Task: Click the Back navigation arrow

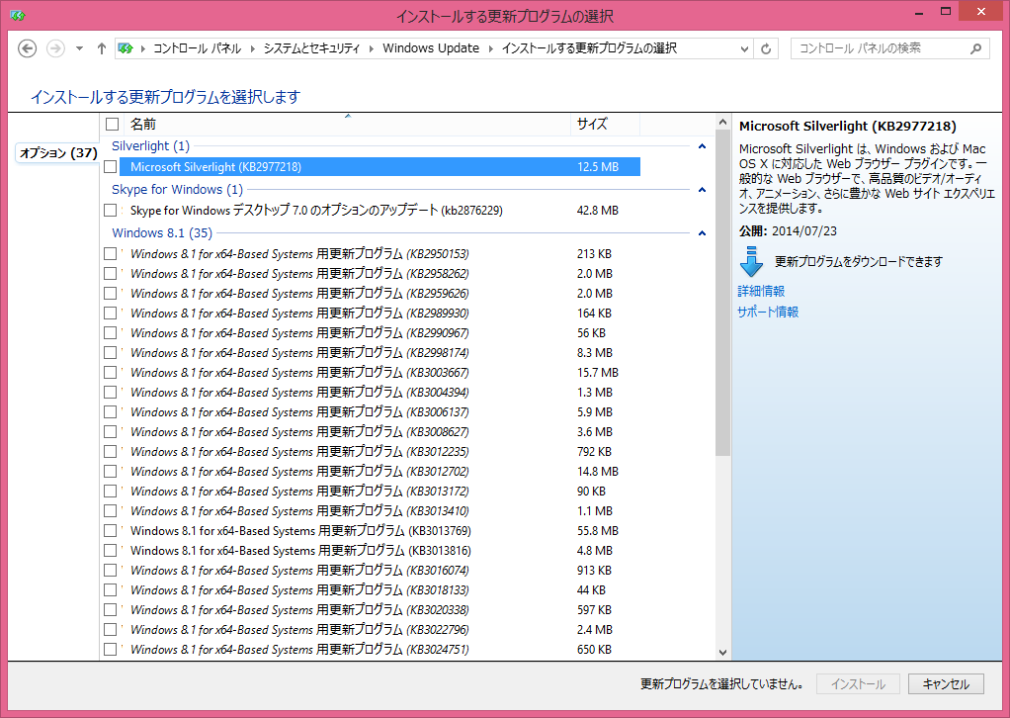Action: (x=27, y=48)
